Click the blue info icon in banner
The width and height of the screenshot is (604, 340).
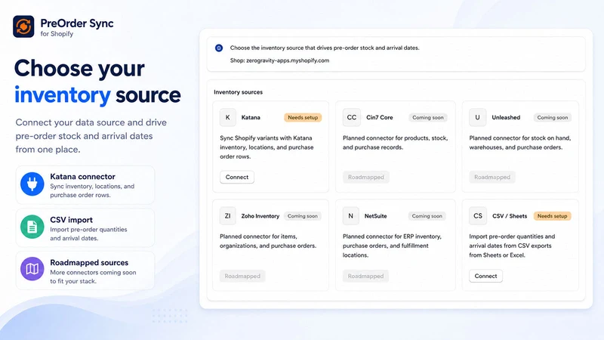[x=219, y=48]
